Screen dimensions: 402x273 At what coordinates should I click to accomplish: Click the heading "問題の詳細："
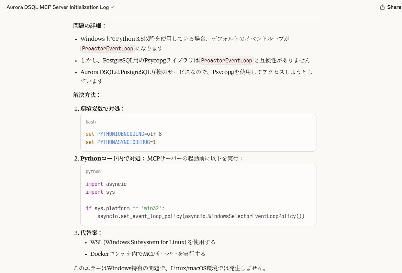(x=89, y=26)
